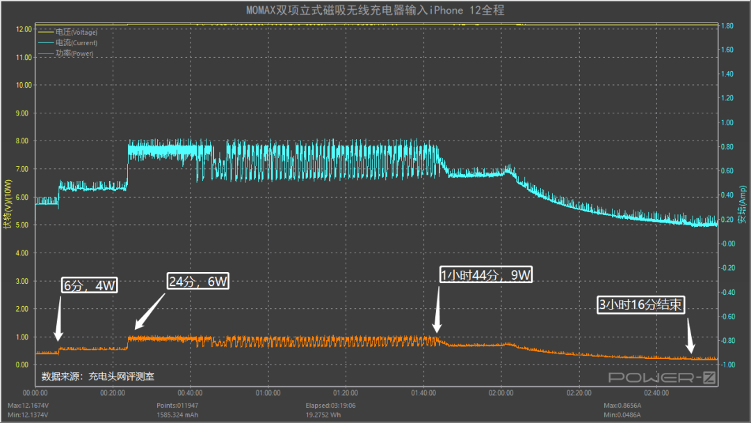Click the 伏特(V)/(10W) left axis title
The width and height of the screenshot is (751, 423).
(x=7, y=204)
